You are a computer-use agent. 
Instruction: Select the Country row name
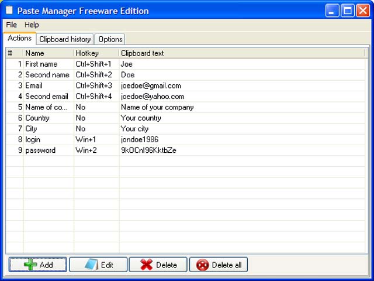37,118
